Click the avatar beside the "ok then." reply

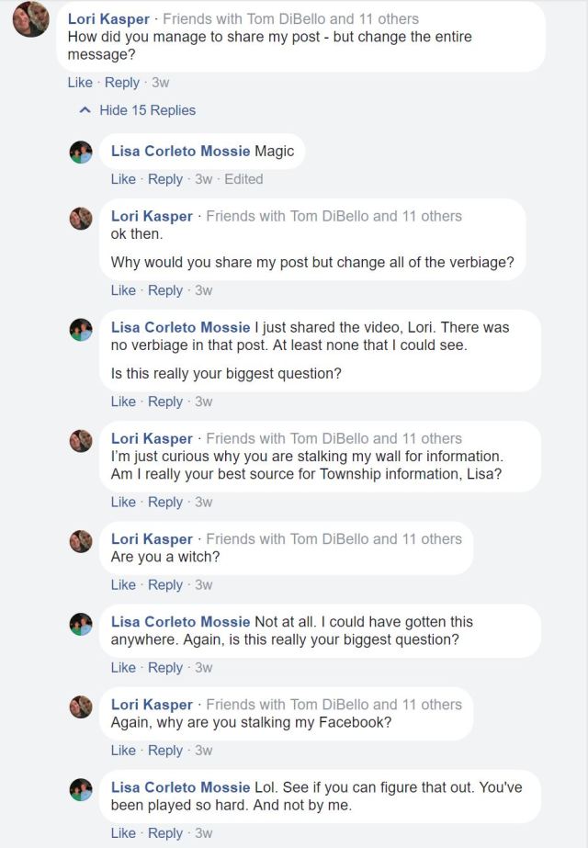click(81, 218)
